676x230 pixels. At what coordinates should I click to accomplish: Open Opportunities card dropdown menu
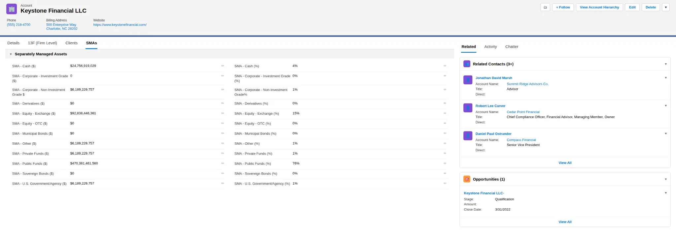click(666, 179)
